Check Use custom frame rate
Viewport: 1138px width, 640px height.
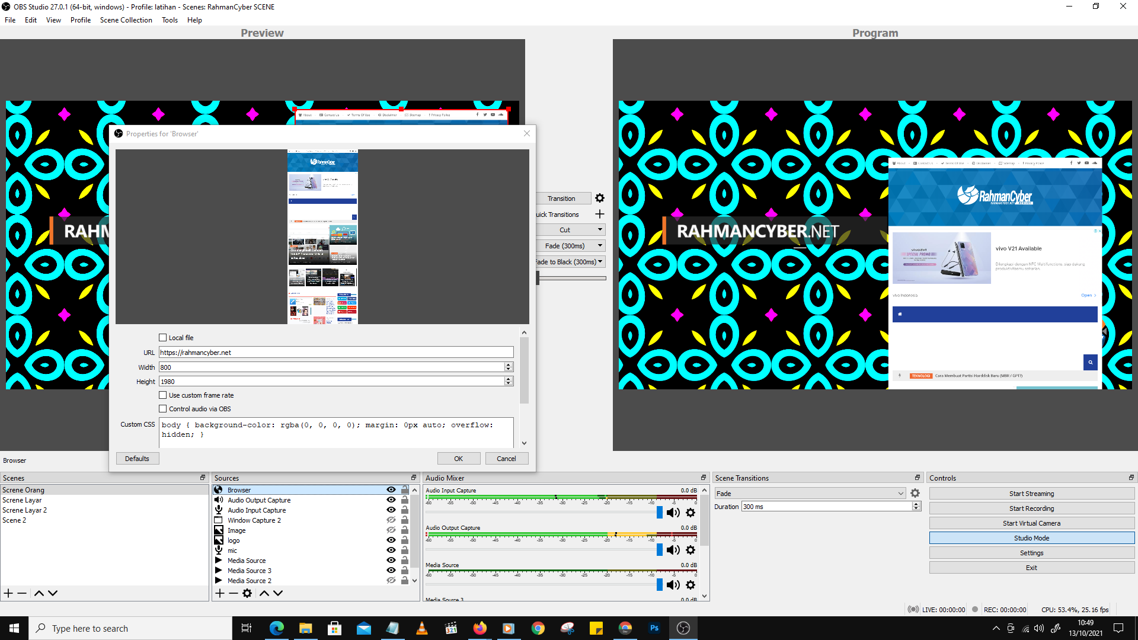point(162,395)
